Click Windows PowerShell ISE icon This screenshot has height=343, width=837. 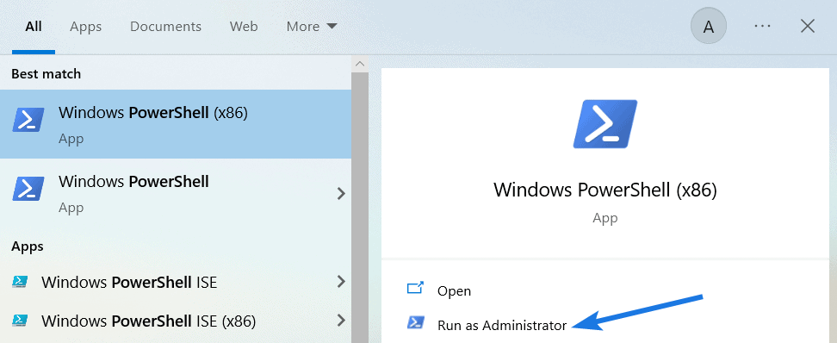(x=21, y=282)
